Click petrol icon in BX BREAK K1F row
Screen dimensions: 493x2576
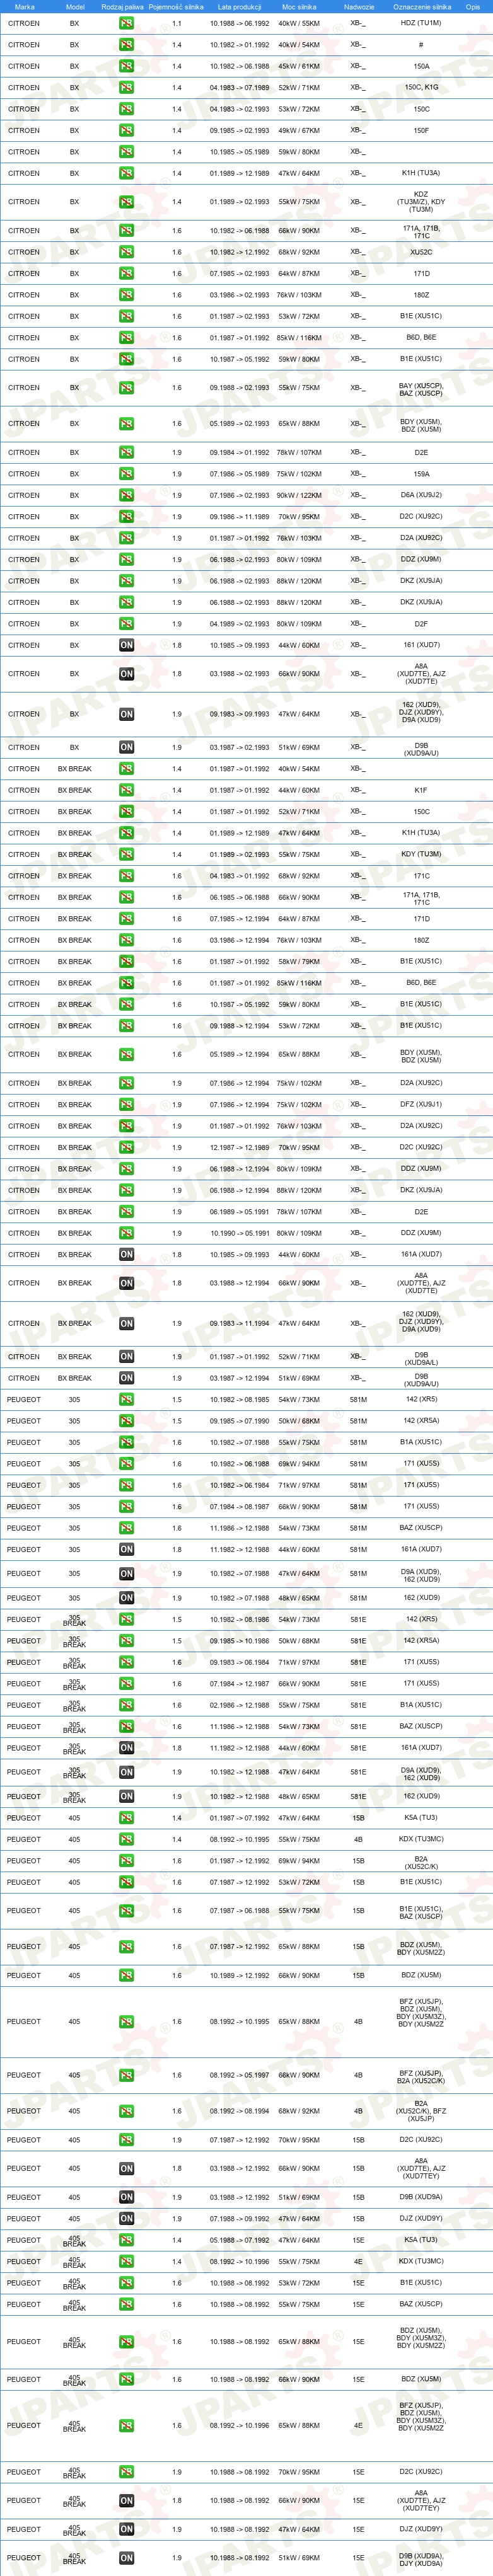pyautogui.click(x=126, y=790)
